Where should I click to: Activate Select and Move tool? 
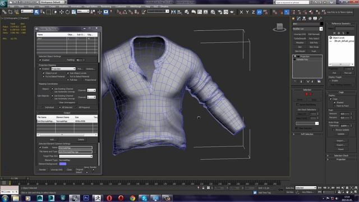pos(61,12)
